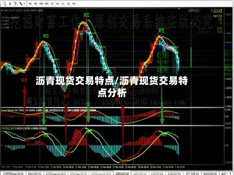The height and width of the screenshot is (175, 234).
Task: Switch chart to M15 timeframe
Action: click(41, 4)
